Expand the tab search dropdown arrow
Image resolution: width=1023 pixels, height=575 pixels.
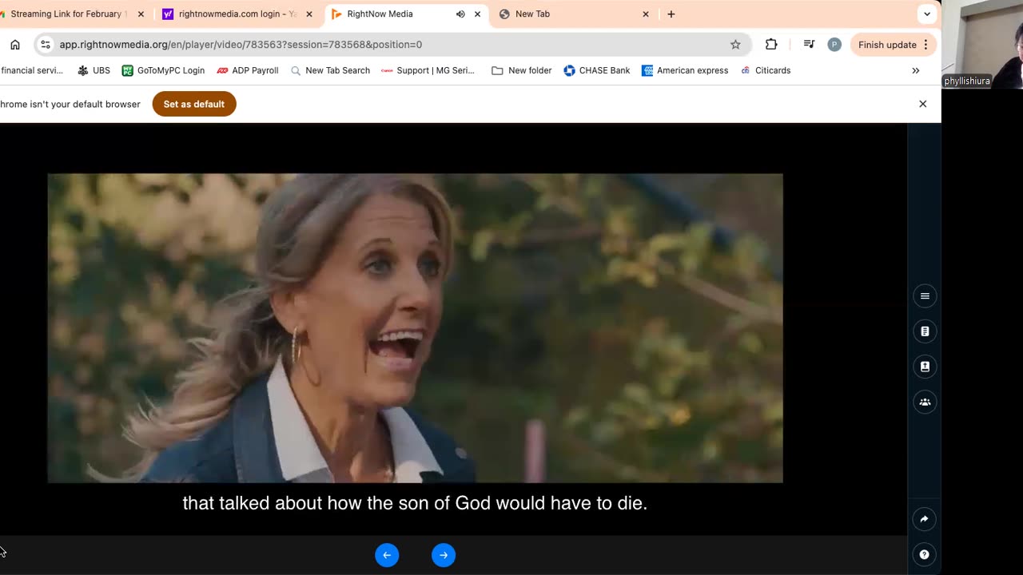click(927, 14)
